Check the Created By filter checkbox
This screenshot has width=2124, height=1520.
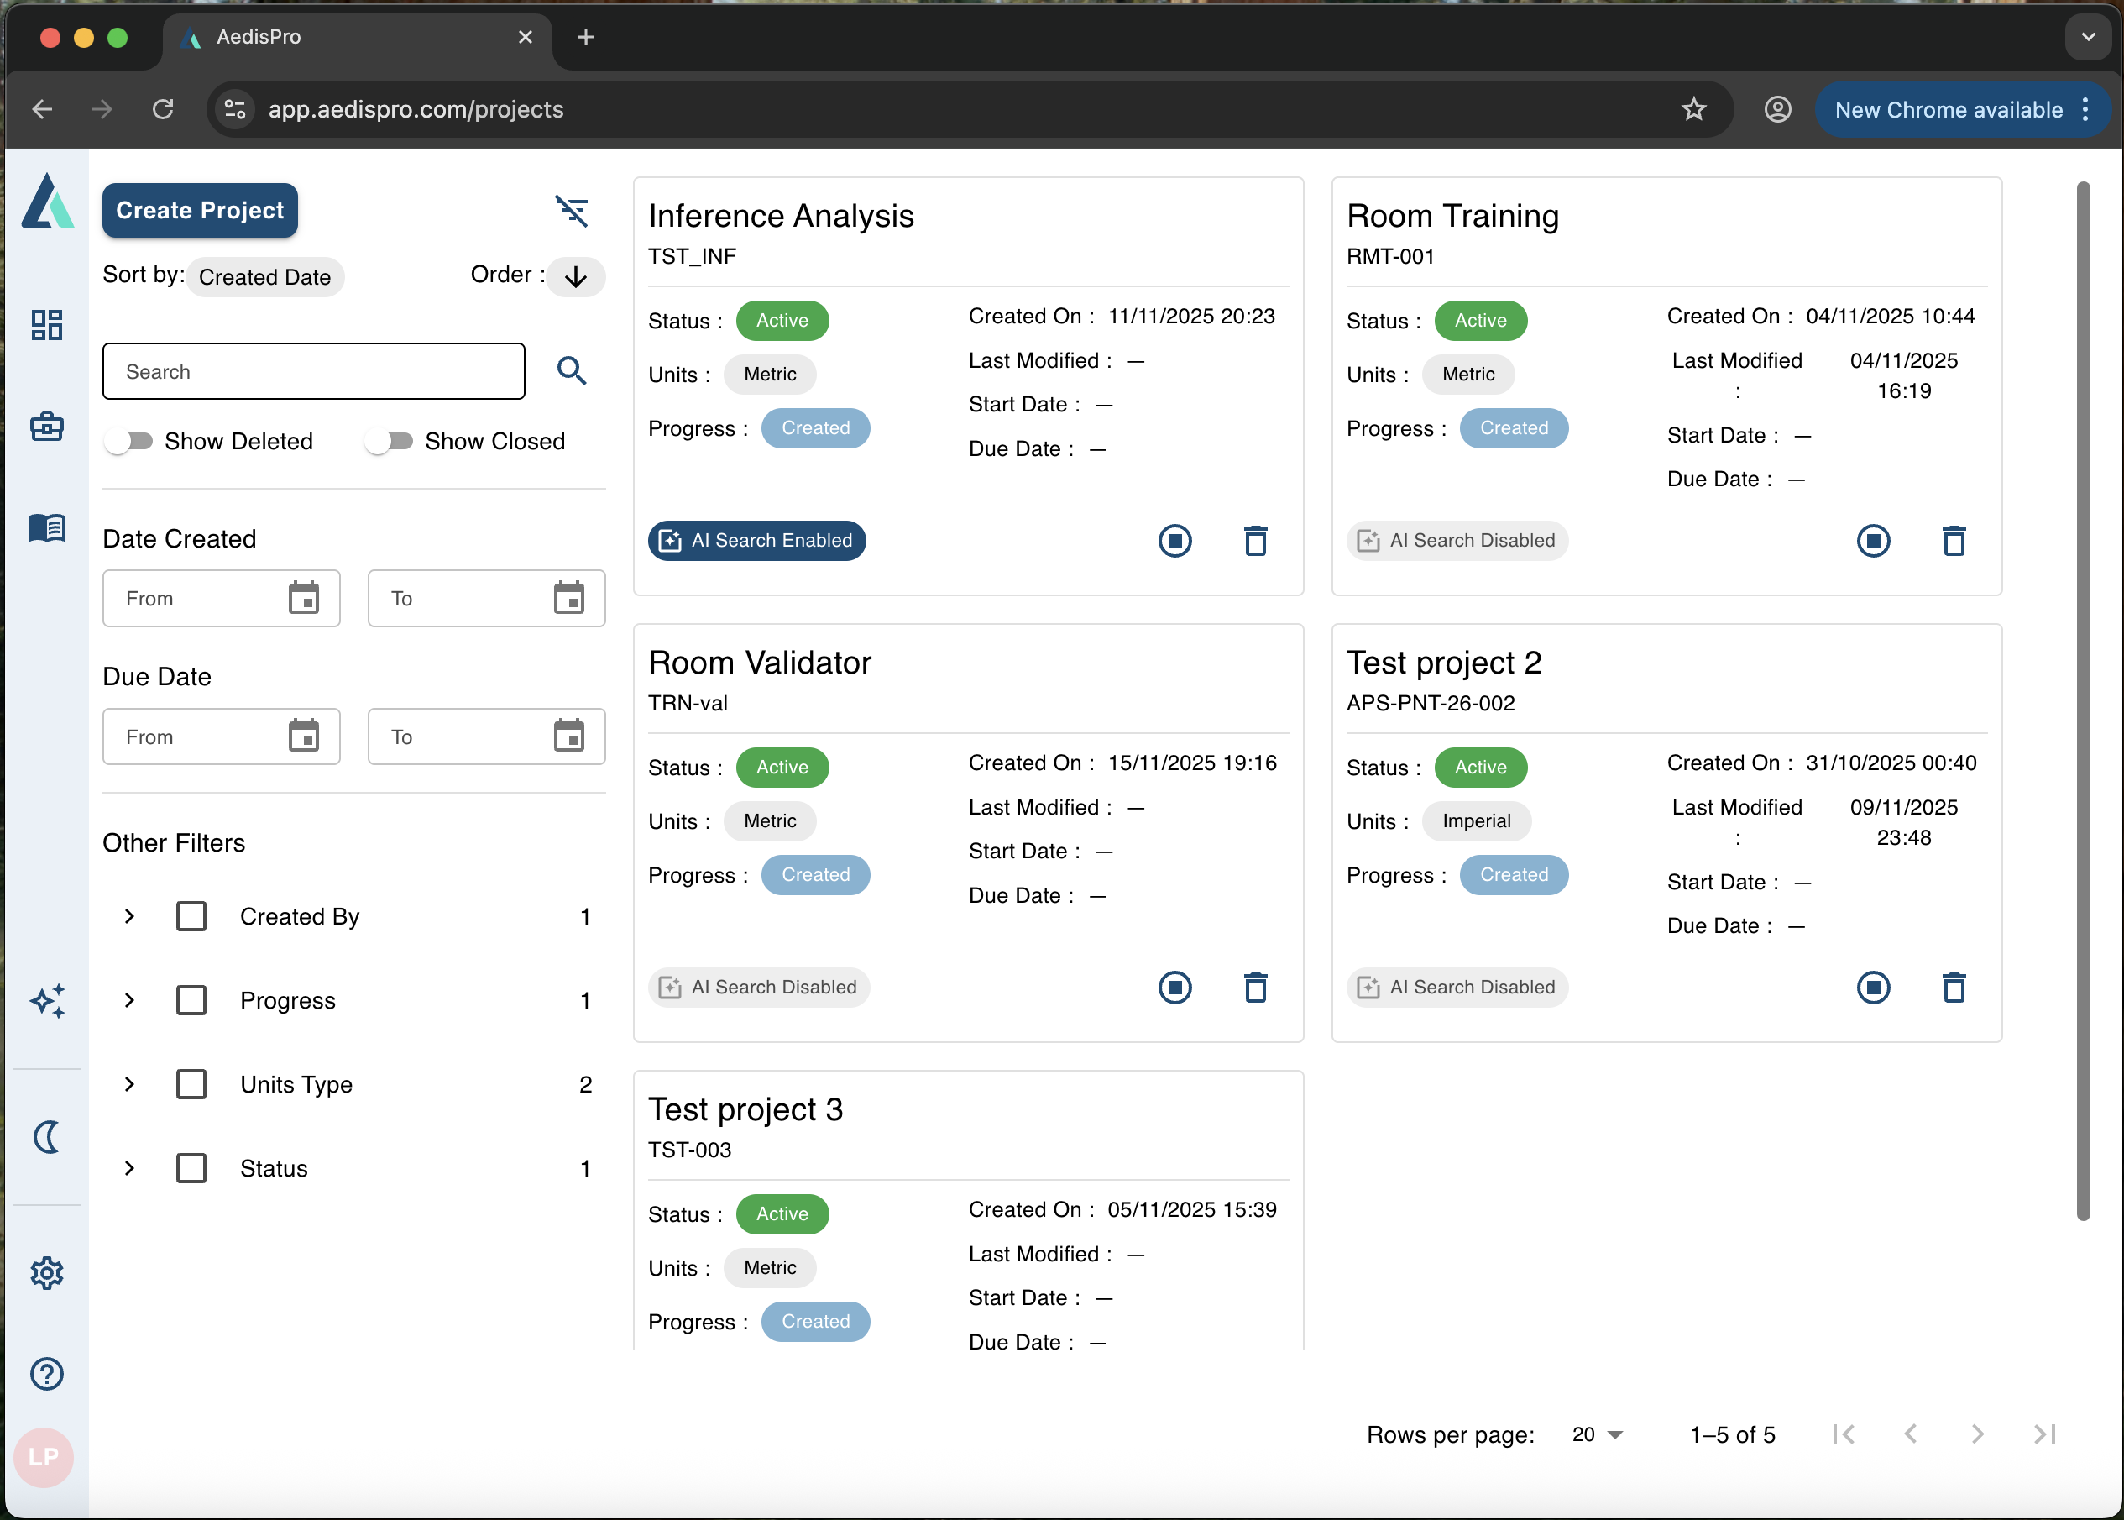(191, 916)
